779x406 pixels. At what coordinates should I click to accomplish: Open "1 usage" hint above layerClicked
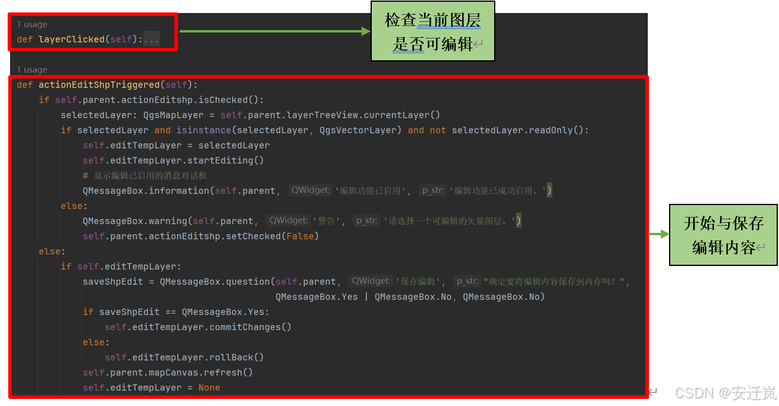click(32, 24)
